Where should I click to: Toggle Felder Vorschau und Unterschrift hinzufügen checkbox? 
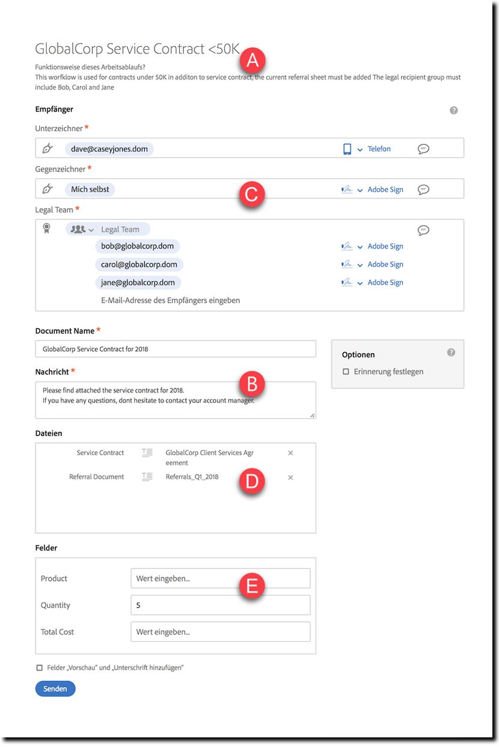tap(40, 668)
